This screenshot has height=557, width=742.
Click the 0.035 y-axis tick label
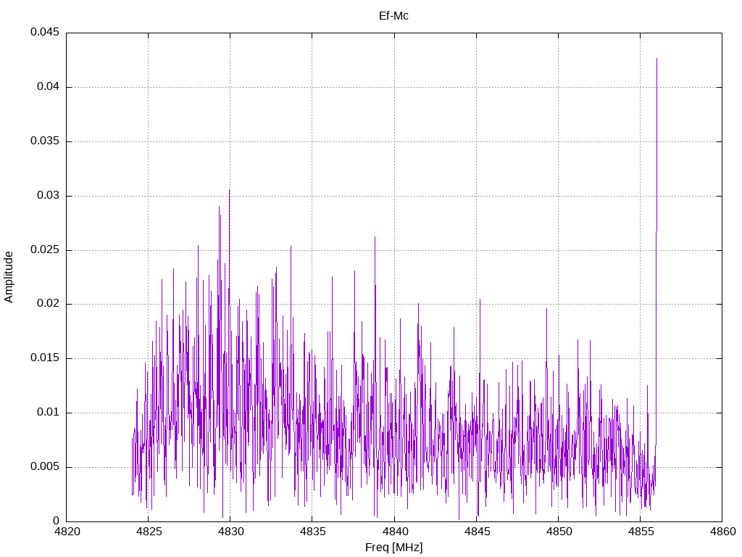click(x=45, y=141)
